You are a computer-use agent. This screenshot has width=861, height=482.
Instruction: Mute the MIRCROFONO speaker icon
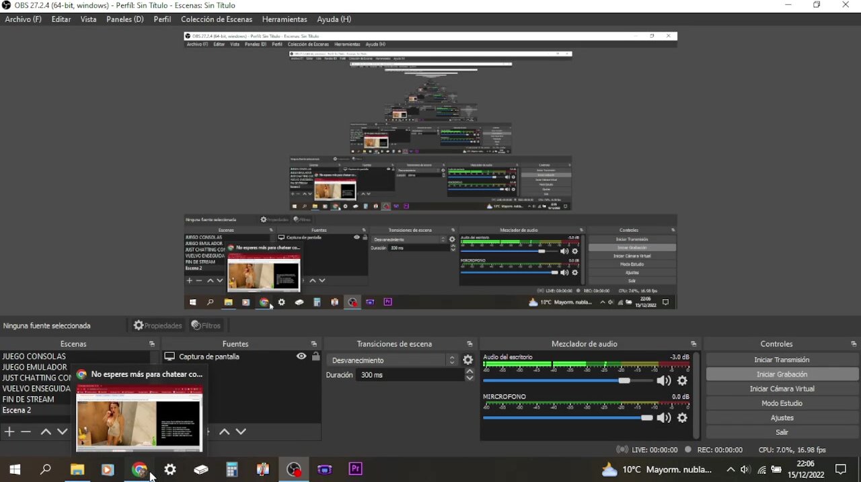tap(663, 418)
